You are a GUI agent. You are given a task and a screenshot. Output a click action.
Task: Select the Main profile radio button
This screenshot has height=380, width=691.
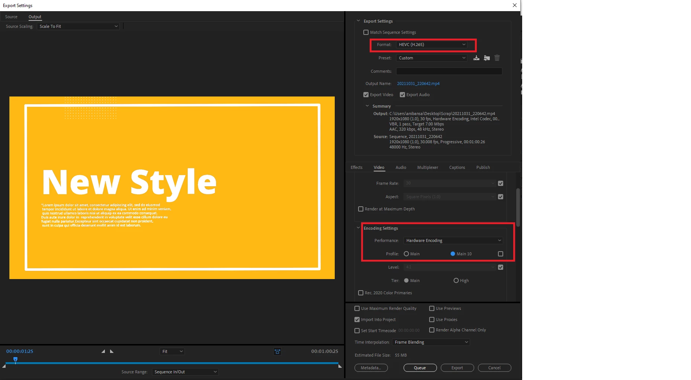coord(406,254)
